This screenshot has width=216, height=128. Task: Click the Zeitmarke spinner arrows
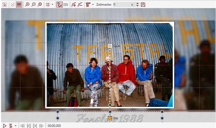137,5
